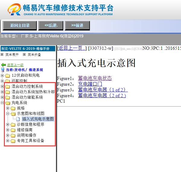This screenshot has width=181, height=172.
Task: Select 维修指南 tree item
Action: (x=25, y=130)
